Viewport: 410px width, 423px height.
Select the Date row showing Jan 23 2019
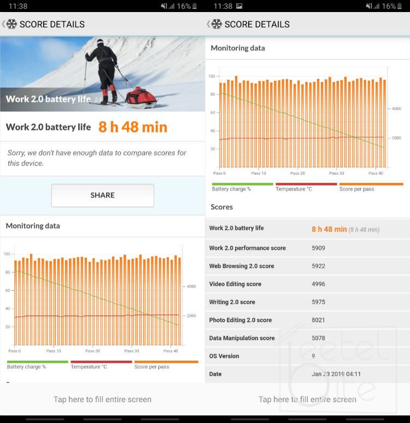pyautogui.click(x=307, y=374)
